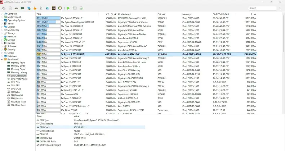Select the Memory Write benchmark

click(x=18, y=66)
